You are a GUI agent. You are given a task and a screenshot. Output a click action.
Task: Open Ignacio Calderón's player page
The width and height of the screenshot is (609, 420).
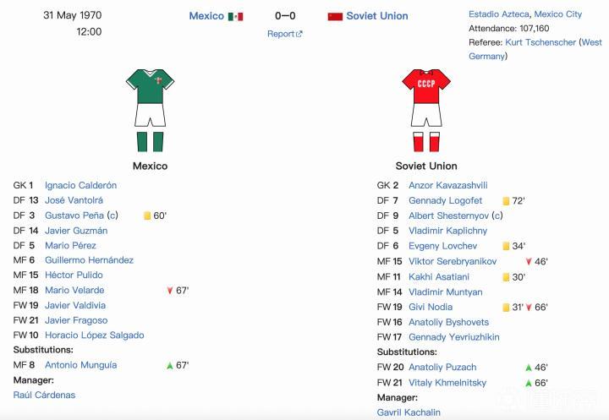pyautogui.click(x=80, y=185)
